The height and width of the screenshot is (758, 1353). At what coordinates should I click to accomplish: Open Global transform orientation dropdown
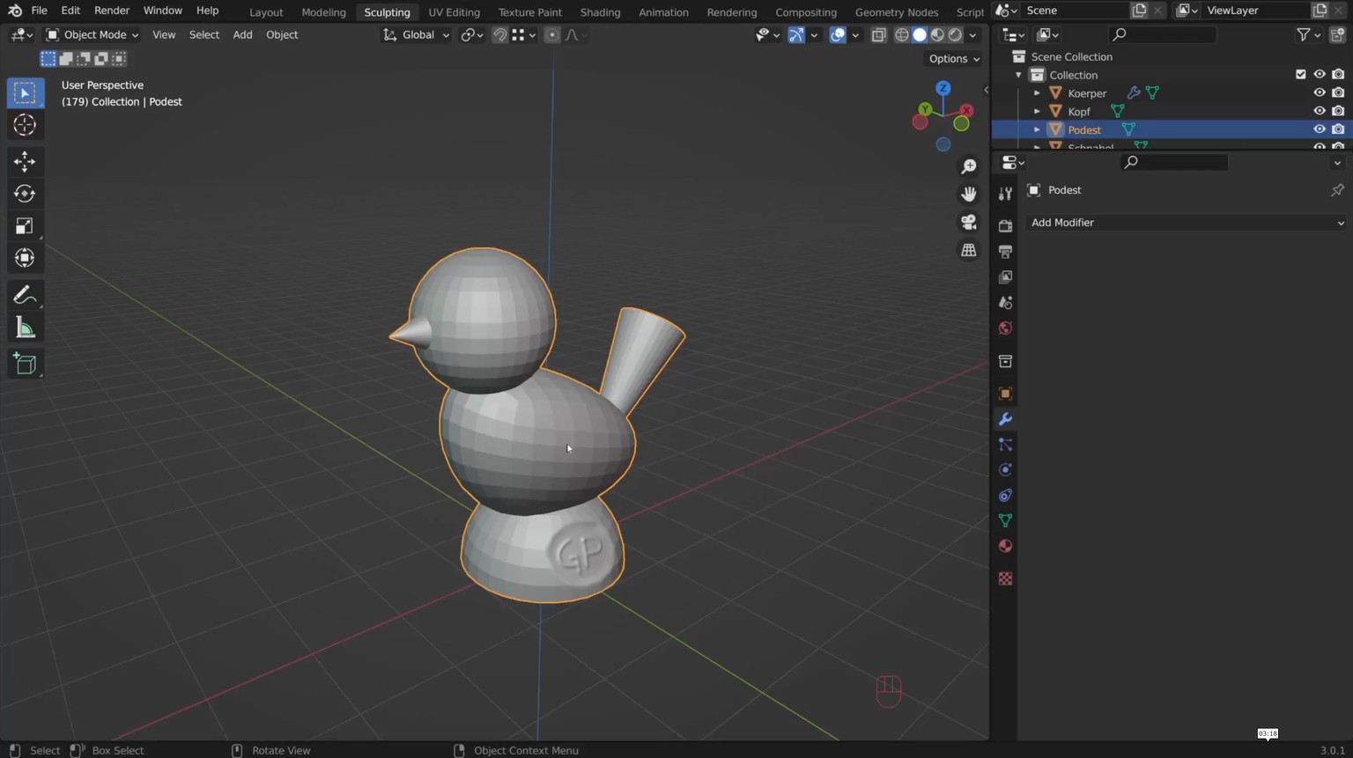tap(416, 35)
